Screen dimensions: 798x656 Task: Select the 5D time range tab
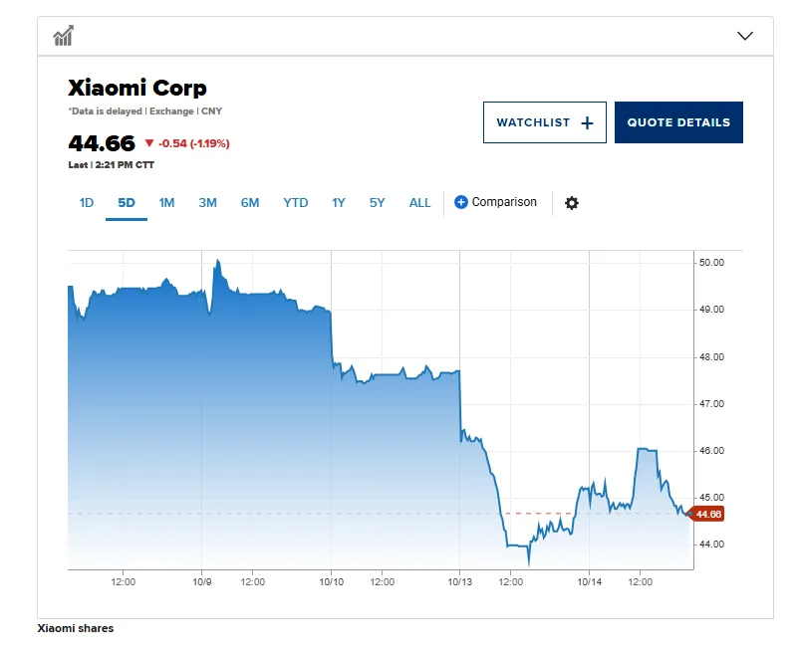point(127,203)
